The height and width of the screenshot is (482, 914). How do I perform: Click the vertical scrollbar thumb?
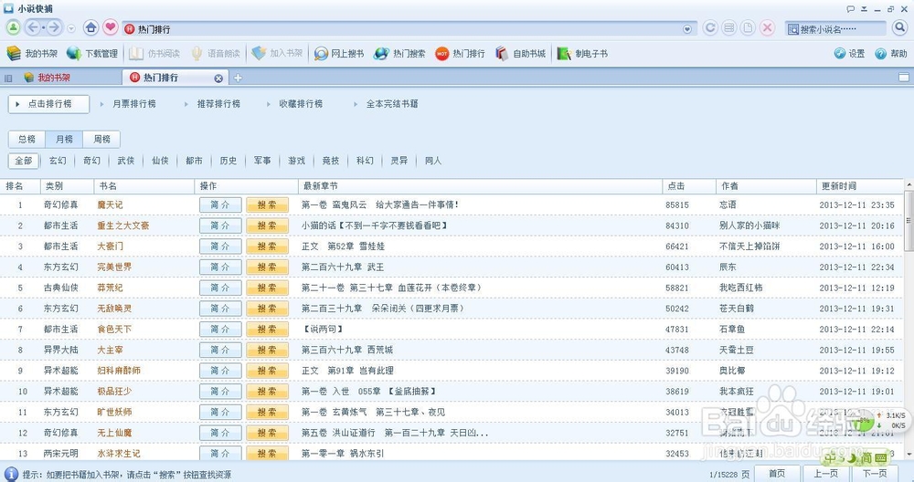pyautogui.click(x=909, y=221)
